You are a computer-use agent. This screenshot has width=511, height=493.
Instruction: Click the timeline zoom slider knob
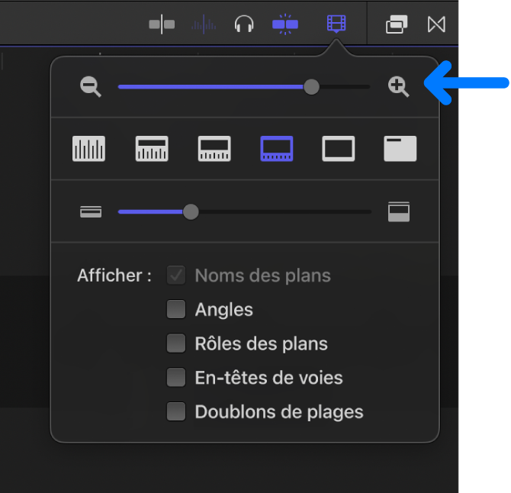tap(311, 87)
